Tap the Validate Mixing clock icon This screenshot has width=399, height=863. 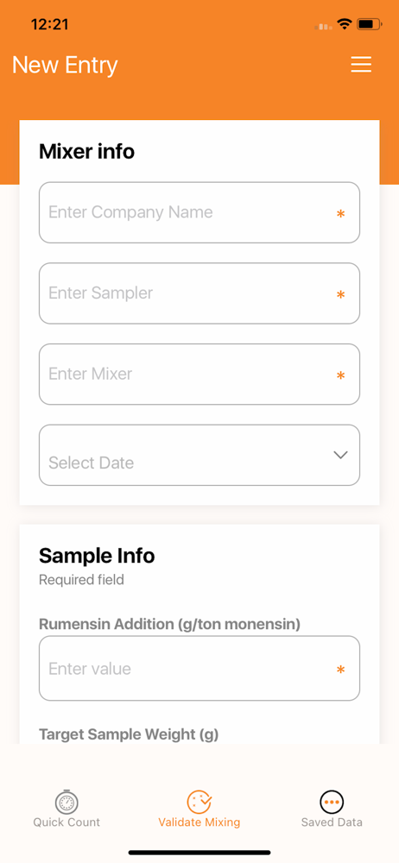199,802
